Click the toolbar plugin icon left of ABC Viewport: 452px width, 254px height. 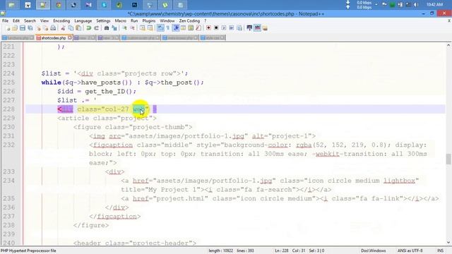(x=249, y=28)
